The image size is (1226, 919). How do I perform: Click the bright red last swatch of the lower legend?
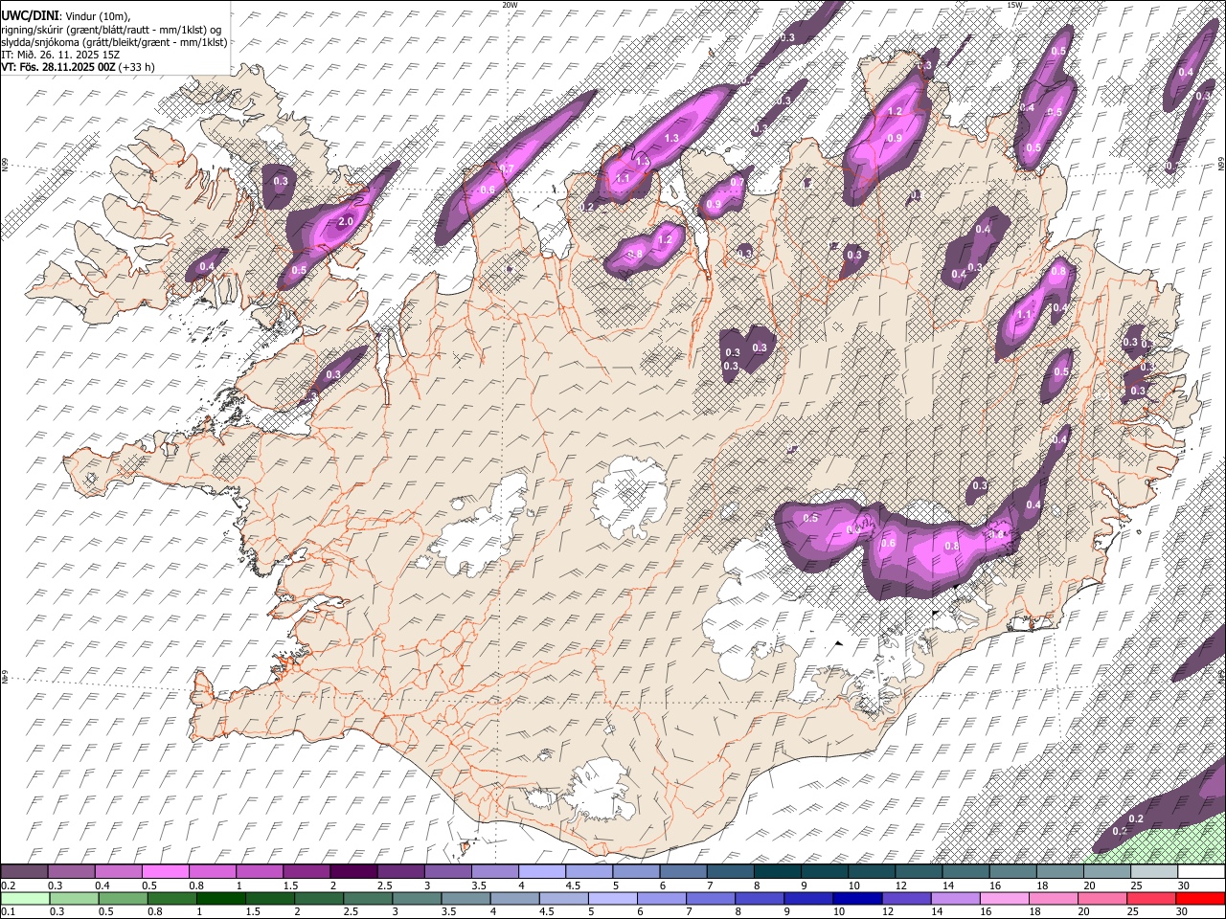1200,899
